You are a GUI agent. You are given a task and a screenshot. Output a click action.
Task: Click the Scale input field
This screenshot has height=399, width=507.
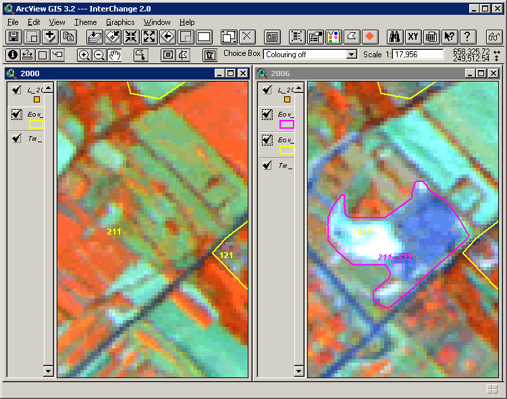417,55
